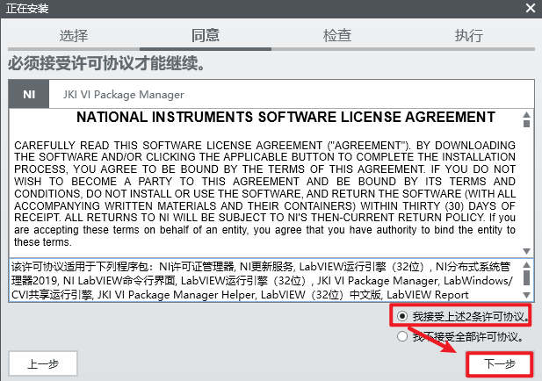Viewport: 542px width, 381px height.
Task: Go to the 选择 step tab
Action: tap(74, 36)
